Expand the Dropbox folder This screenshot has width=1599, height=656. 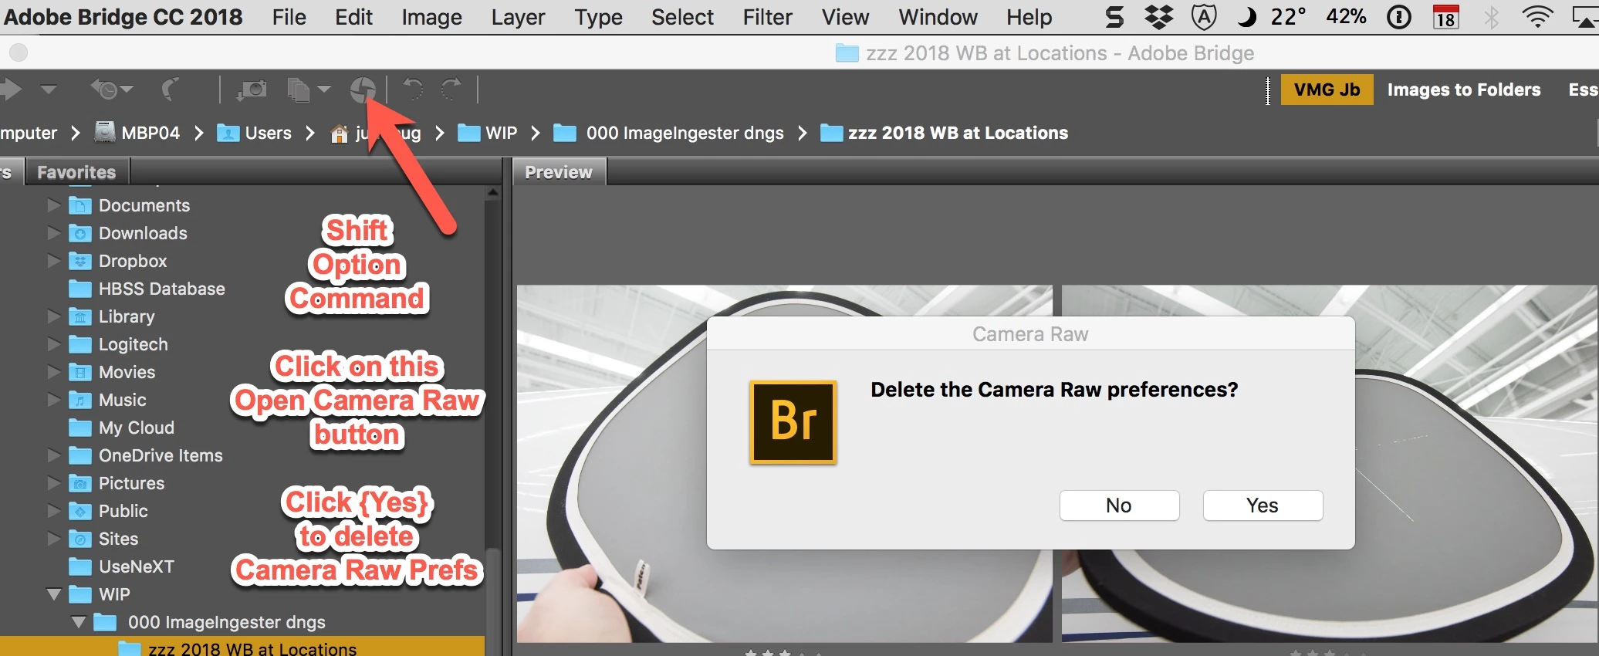click(x=53, y=261)
